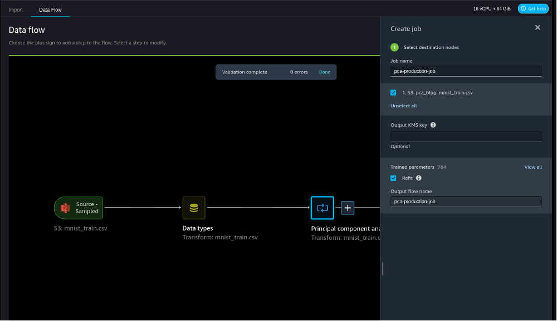557x321 pixels.
Task: Toggle the Refit checkbox
Action: pos(393,178)
